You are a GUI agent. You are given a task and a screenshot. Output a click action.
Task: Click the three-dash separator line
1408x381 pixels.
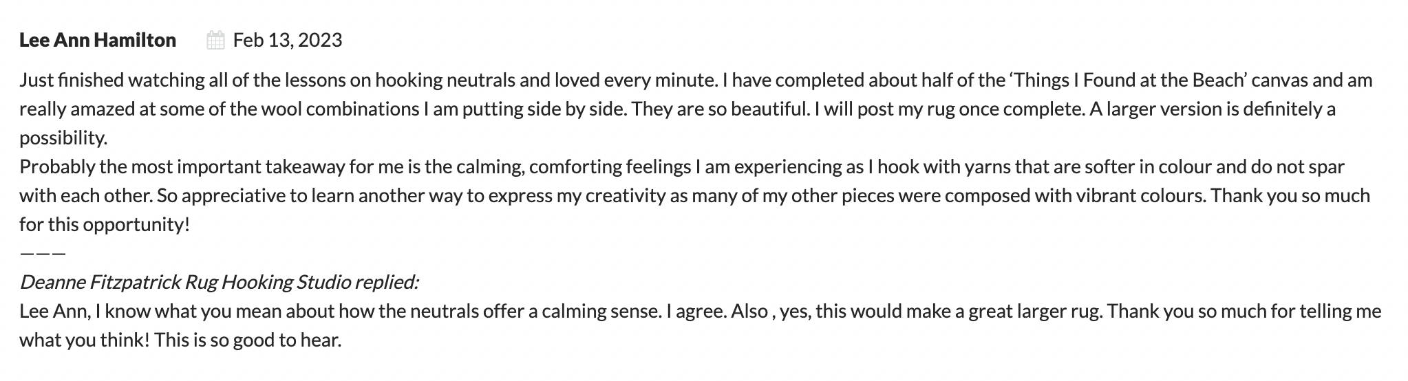tap(43, 253)
